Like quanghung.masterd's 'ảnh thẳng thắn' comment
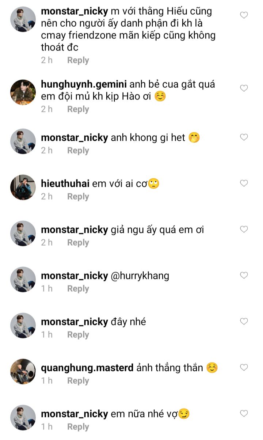Screen dimensions: 263x440 pyautogui.click(x=244, y=367)
